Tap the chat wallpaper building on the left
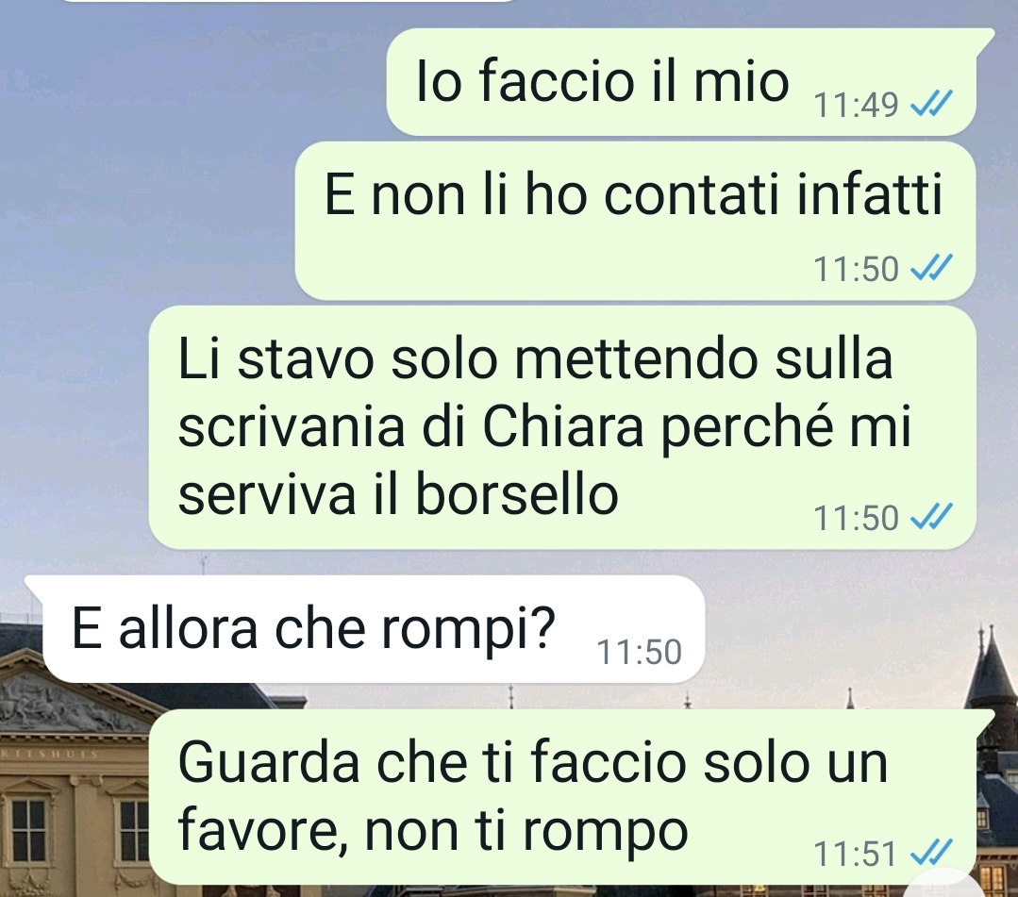 click(72, 779)
